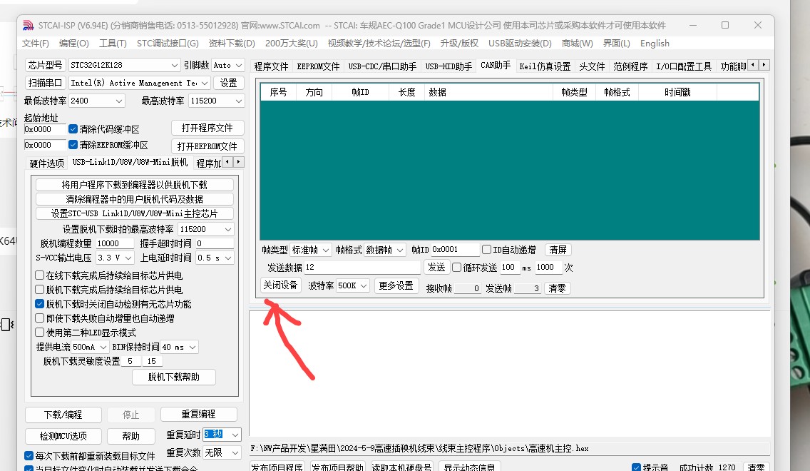
Task: Click the 扫描串口 button
Action: point(46,83)
